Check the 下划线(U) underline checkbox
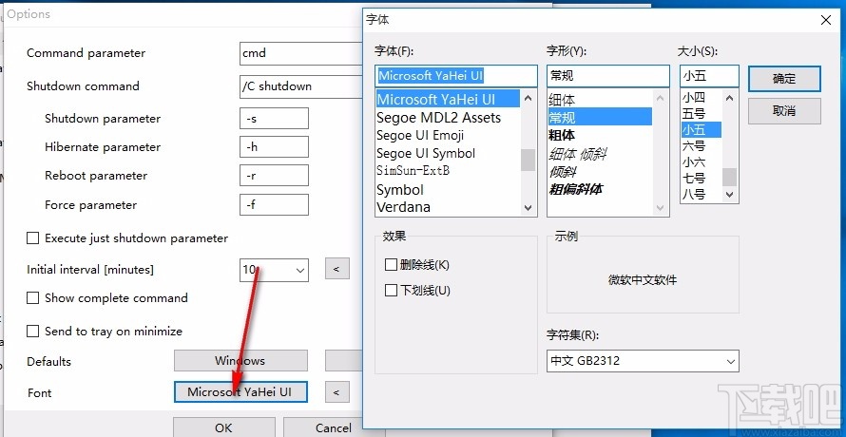Image resolution: width=846 pixels, height=437 pixels. pos(391,291)
